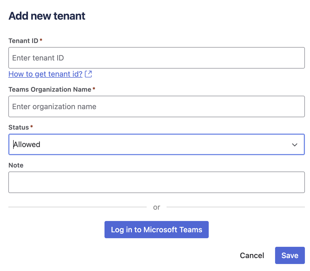Image resolution: width=310 pixels, height=271 pixels.
Task: Place cursor in the Note text box
Action: tap(156, 182)
